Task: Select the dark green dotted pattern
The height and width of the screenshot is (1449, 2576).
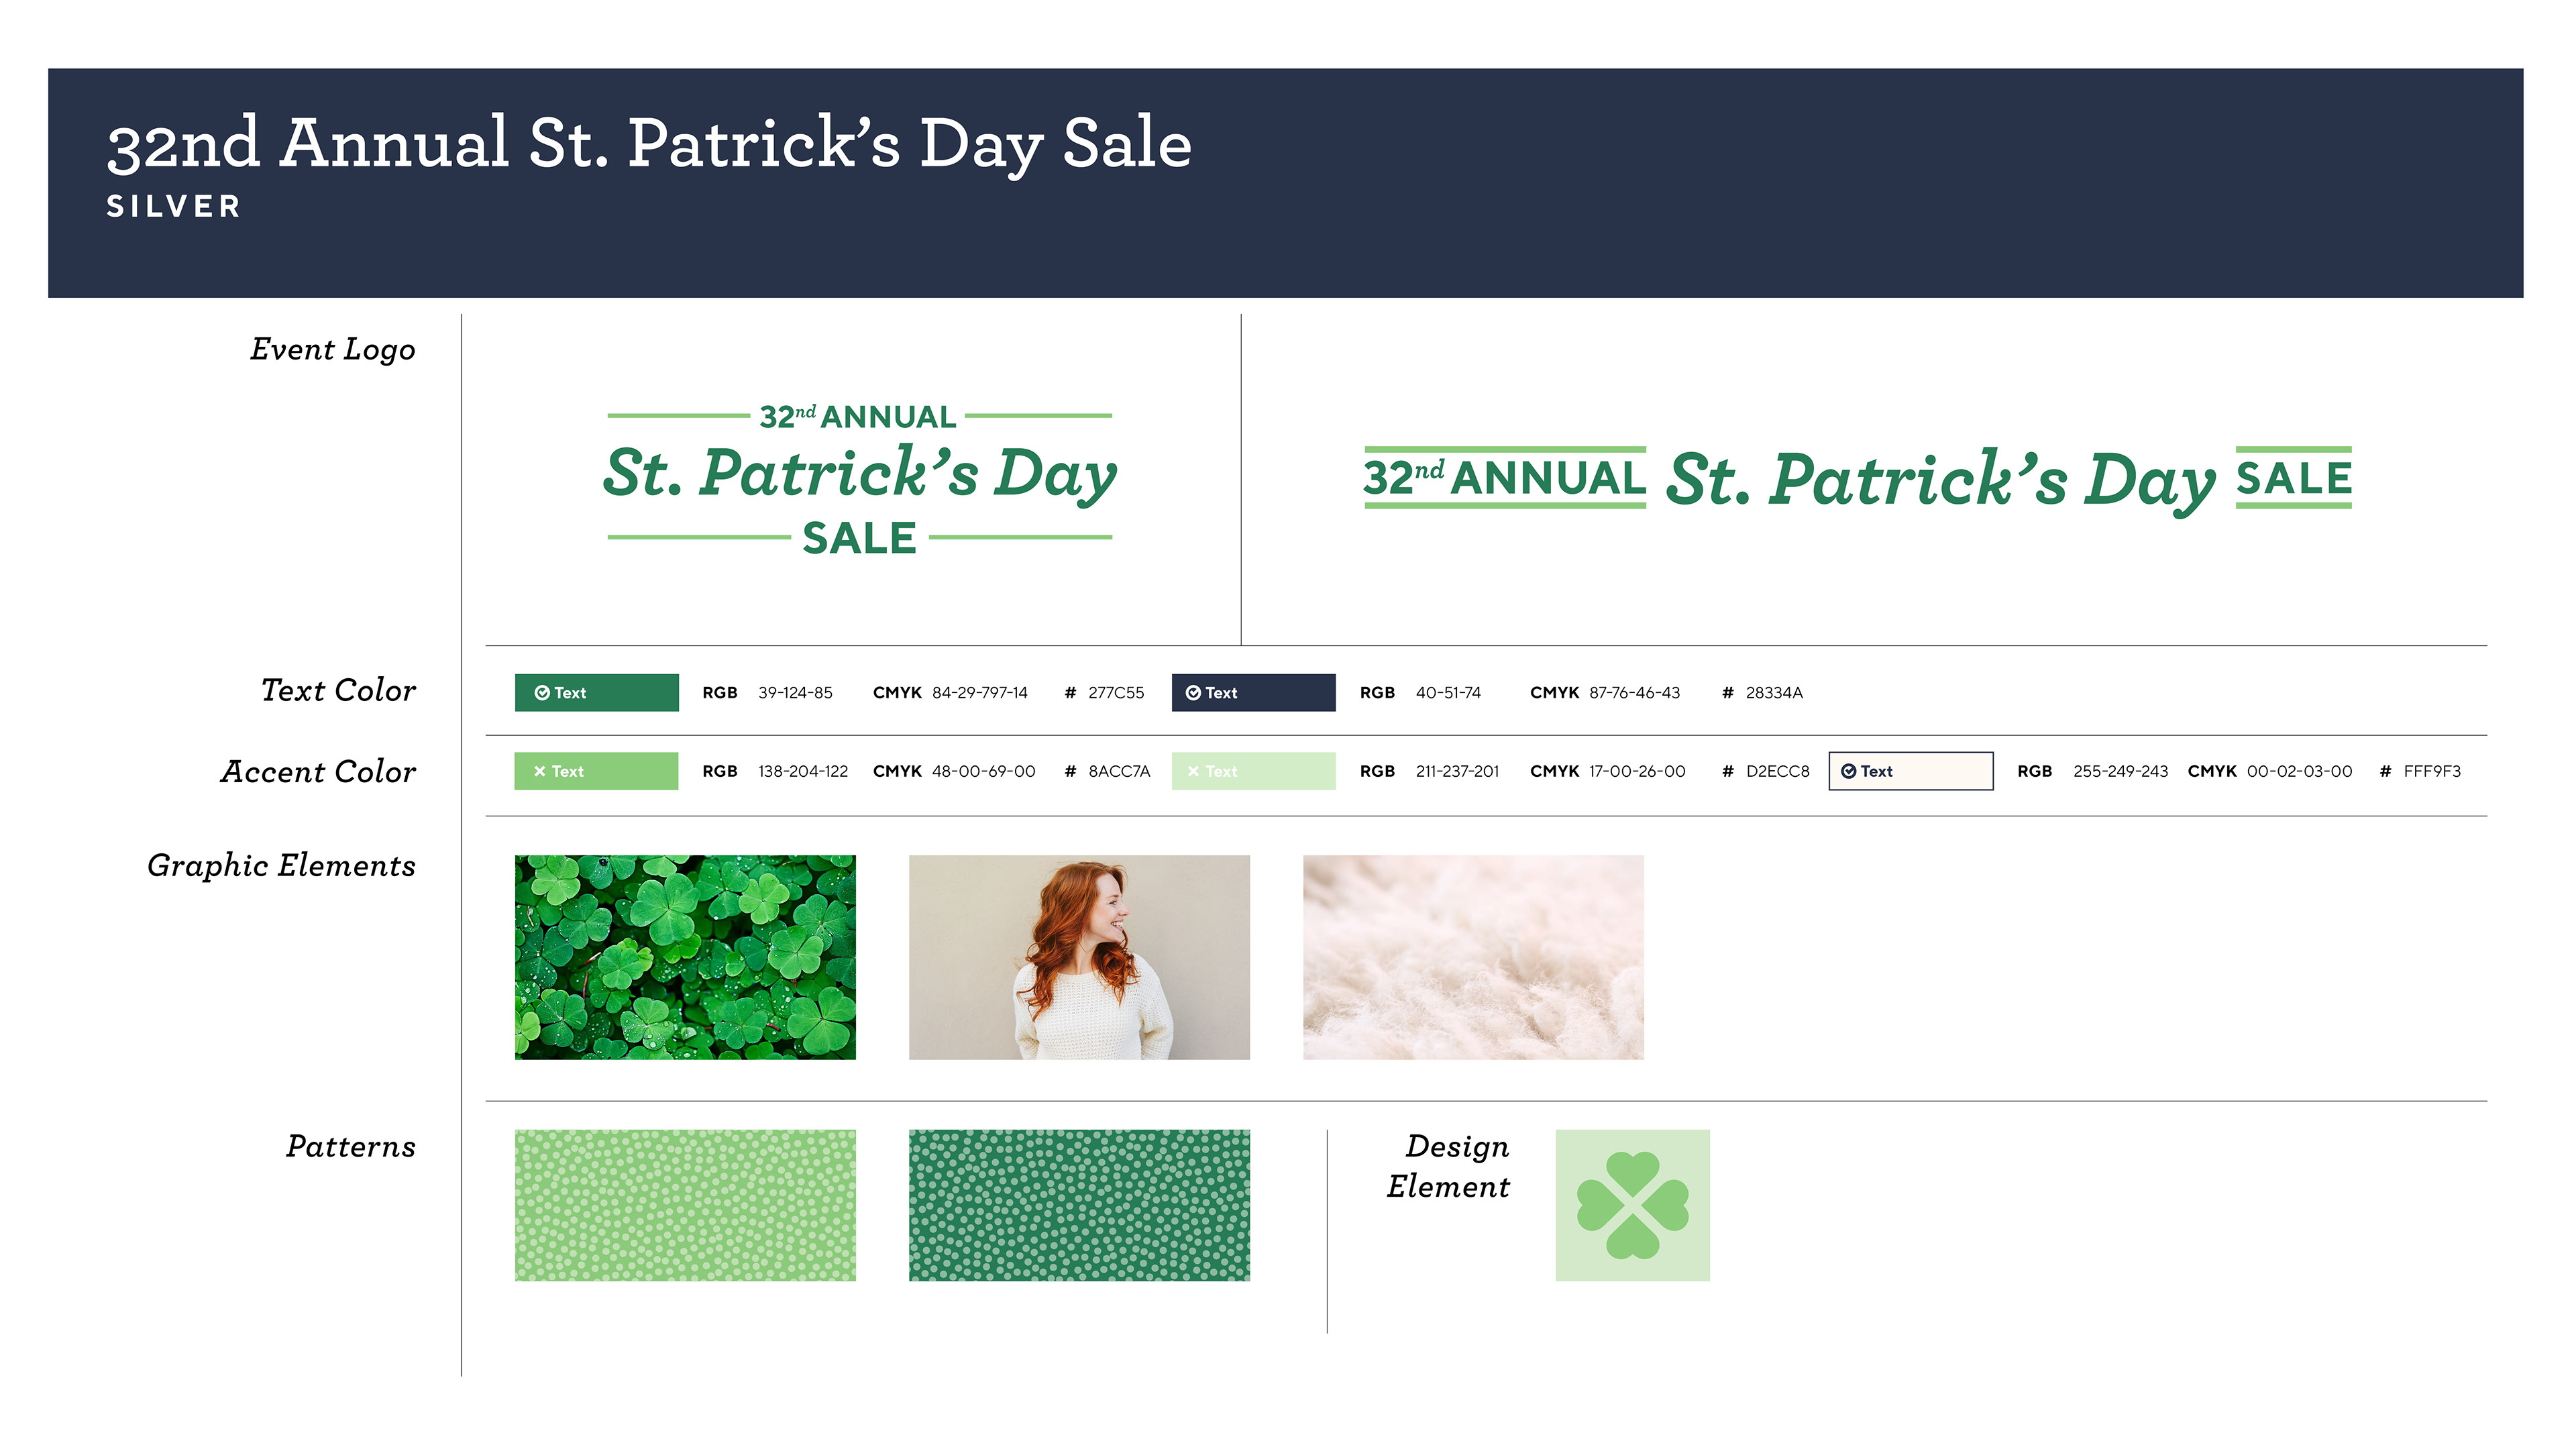Action: tap(1079, 1205)
